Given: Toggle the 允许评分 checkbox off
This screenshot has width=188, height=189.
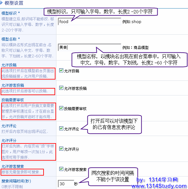Looking at the screenshot, I should click(61, 149).
